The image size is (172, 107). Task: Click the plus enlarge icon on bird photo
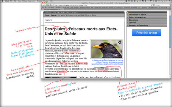[120, 42]
